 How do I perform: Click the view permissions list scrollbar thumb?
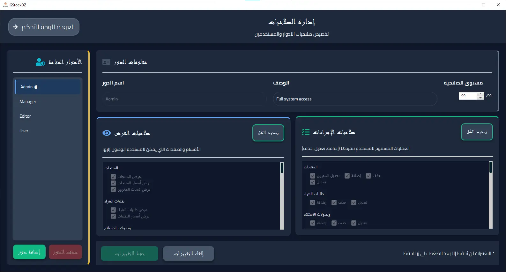click(x=282, y=168)
